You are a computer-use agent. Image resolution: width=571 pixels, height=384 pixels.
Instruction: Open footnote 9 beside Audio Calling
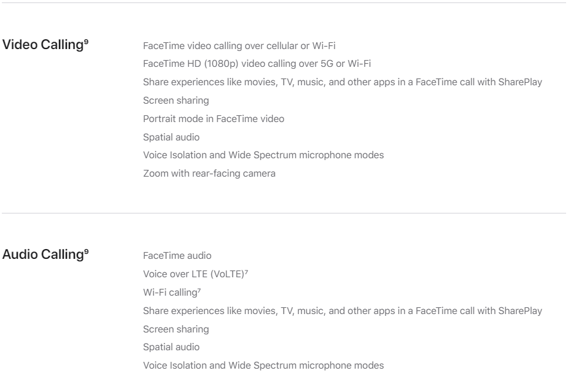87,251
